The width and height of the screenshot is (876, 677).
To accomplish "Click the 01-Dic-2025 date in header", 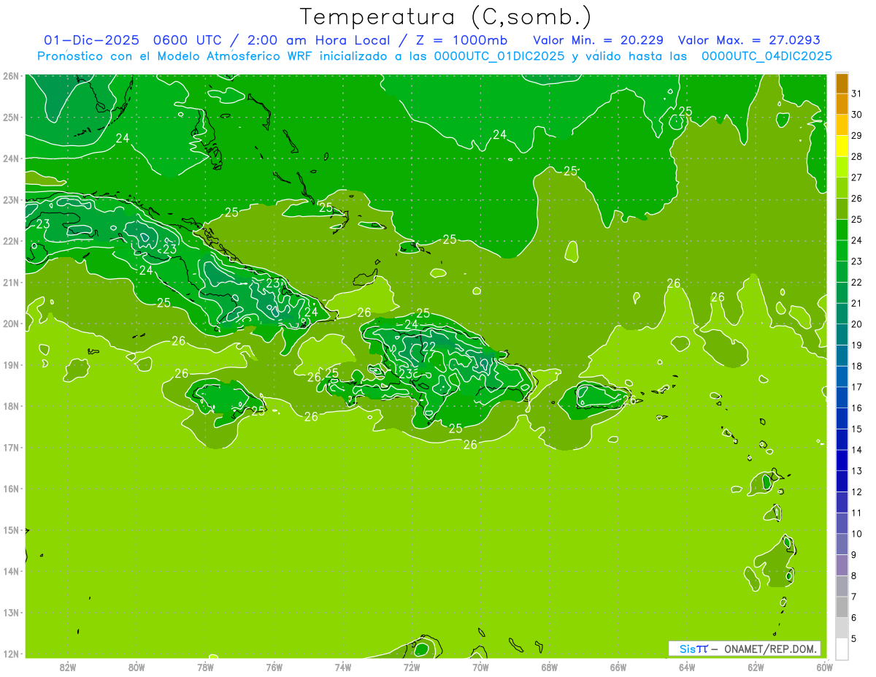I will point(91,40).
